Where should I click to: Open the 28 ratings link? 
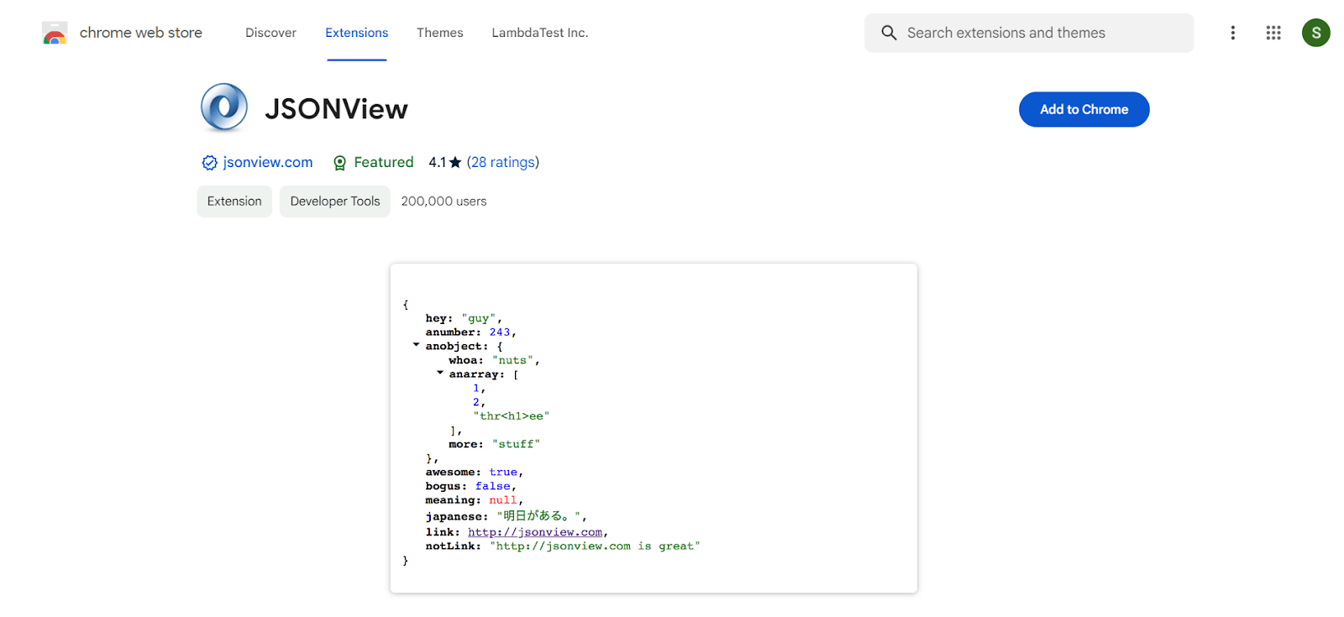[x=502, y=162]
